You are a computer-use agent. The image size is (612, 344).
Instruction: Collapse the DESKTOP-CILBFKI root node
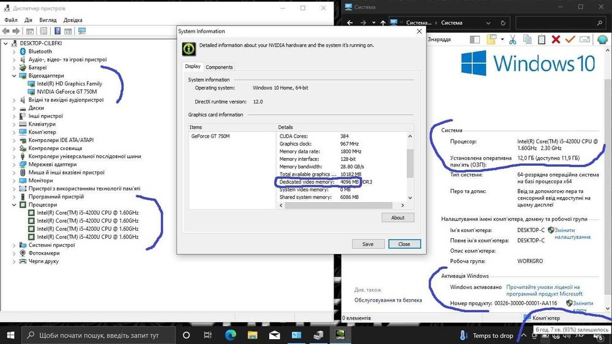pos(6,43)
